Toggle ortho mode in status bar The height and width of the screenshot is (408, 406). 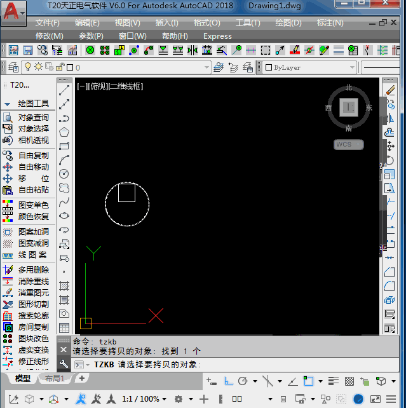[228, 381]
